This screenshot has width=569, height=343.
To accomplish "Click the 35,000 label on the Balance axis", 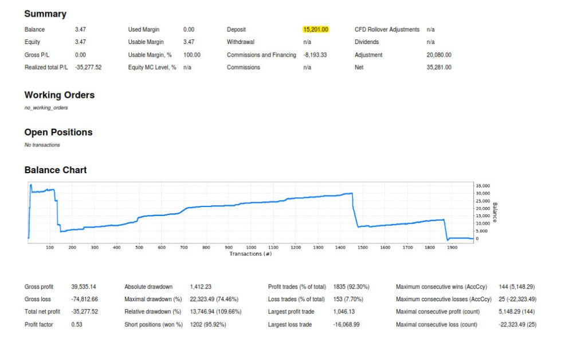I will point(483,186).
